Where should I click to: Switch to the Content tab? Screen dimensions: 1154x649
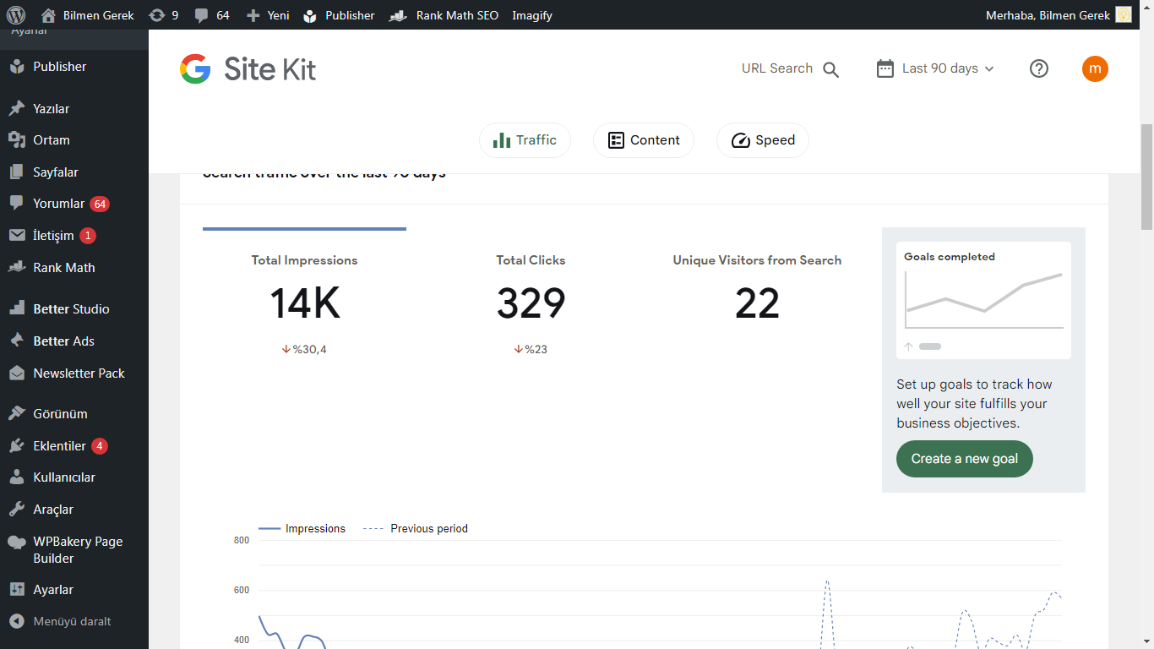pos(644,140)
